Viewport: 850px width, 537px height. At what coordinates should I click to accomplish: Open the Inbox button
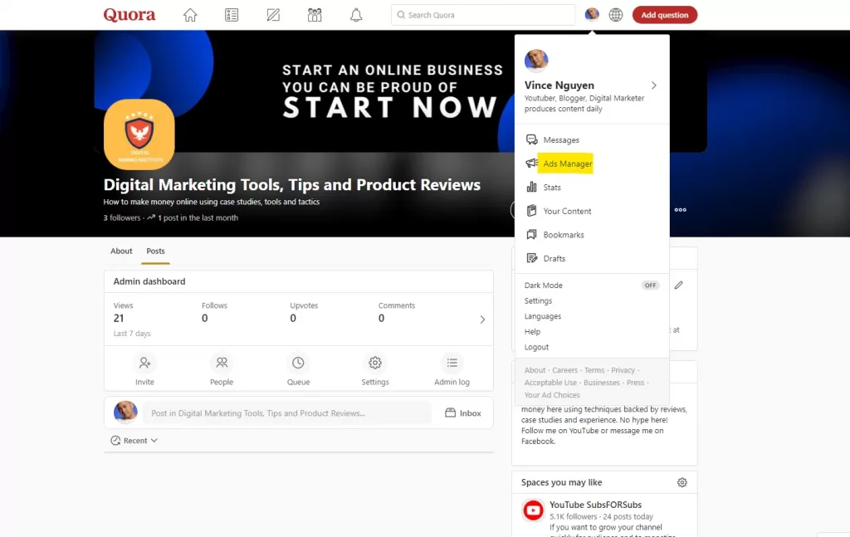(463, 413)
